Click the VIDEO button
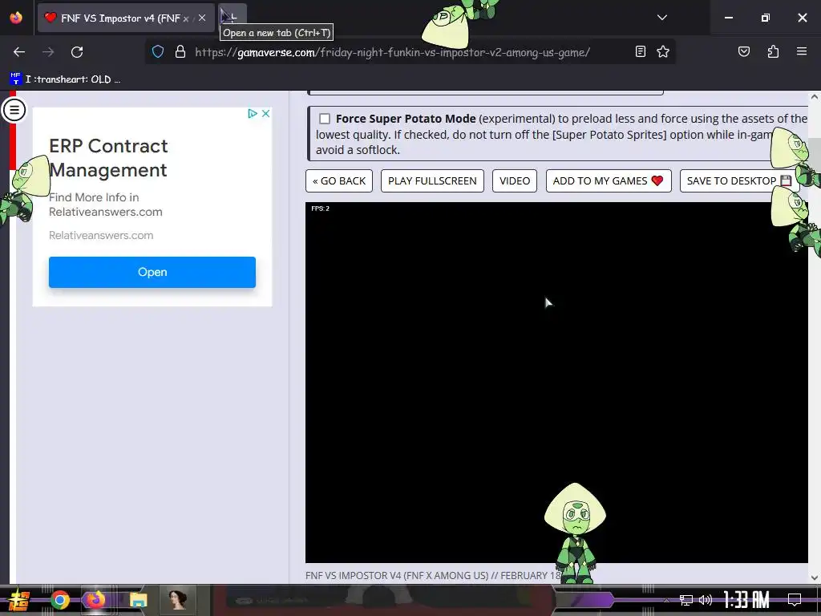 [x=515, y=180]
